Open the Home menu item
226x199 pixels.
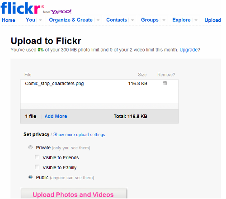[x=9, y=20]
